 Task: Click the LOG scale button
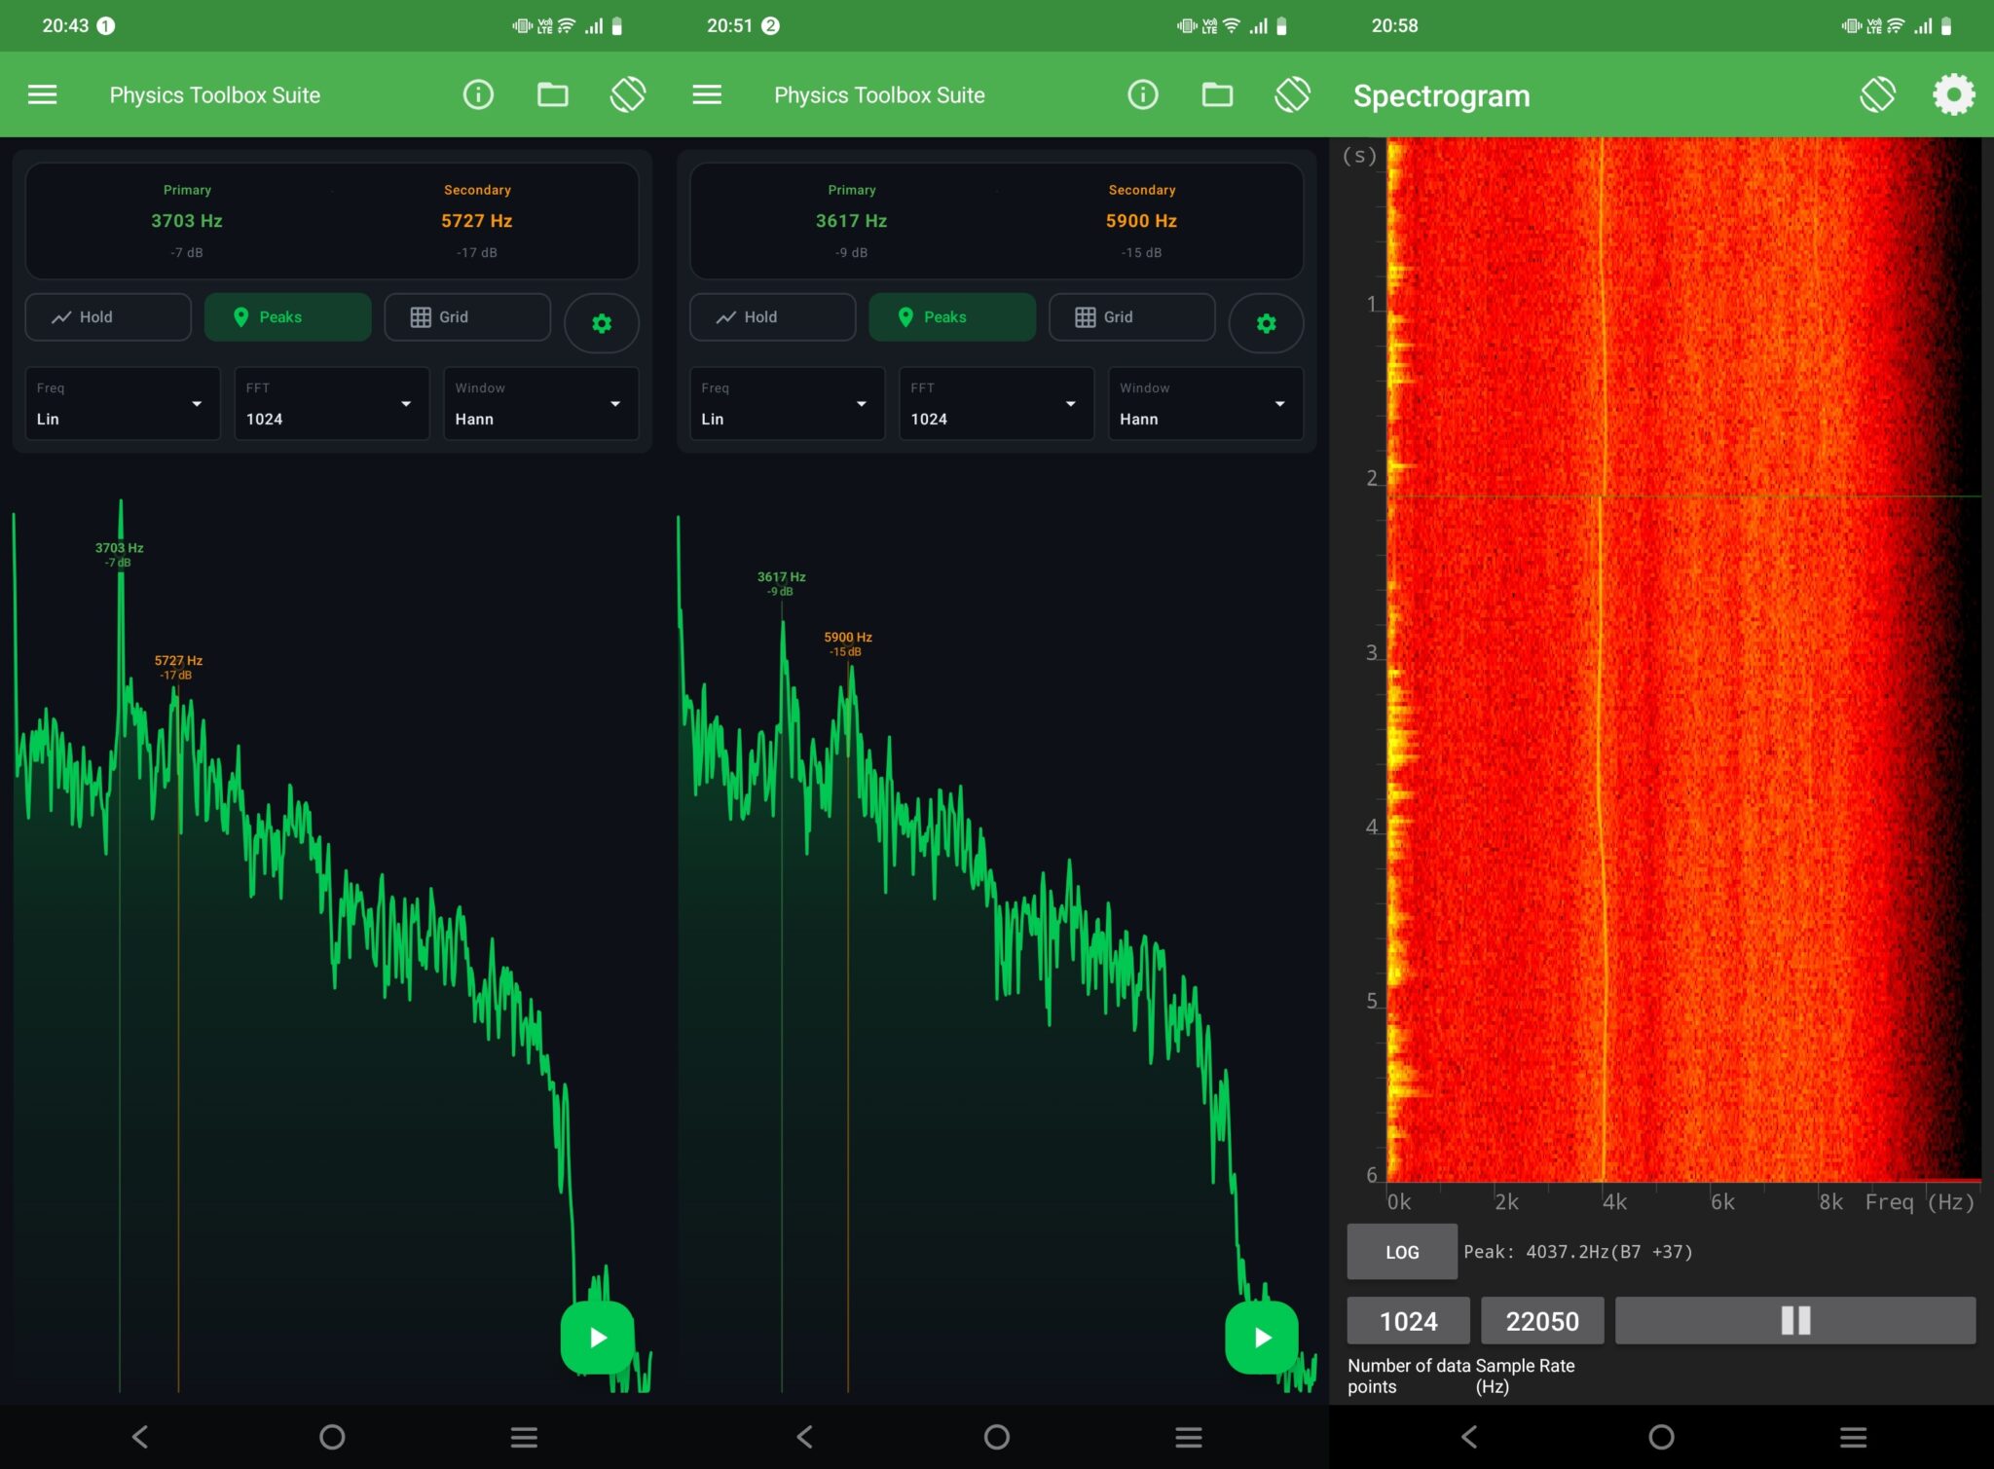tap(1401, 1252)
